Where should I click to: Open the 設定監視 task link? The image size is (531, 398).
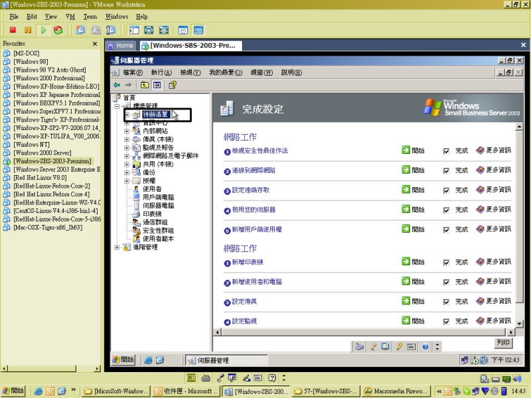pos(244,321)
